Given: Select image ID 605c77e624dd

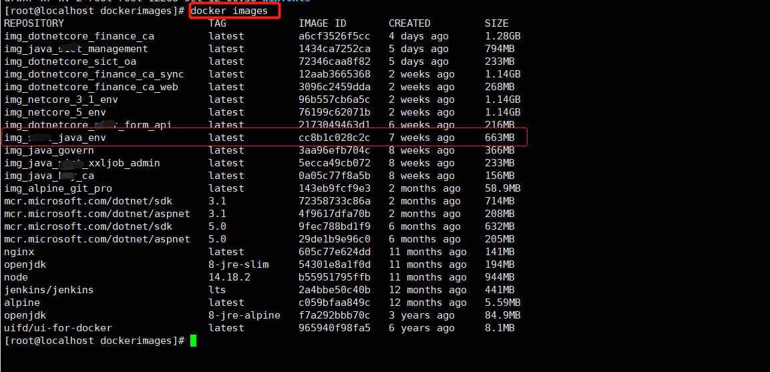Looking at the screenshot, I should coord(335,252).
